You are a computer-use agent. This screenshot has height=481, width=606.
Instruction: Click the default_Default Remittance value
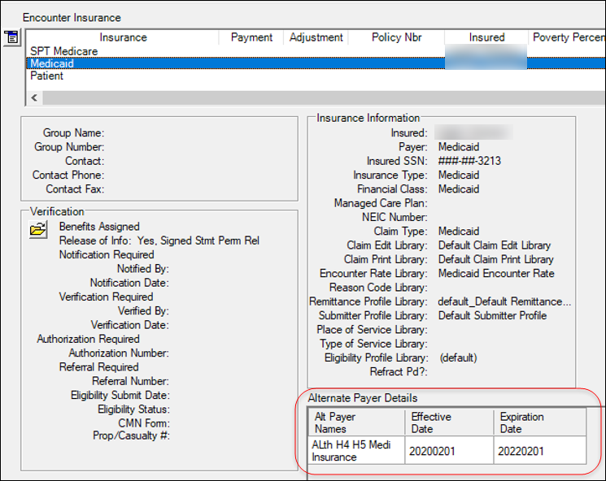[504, 301]
